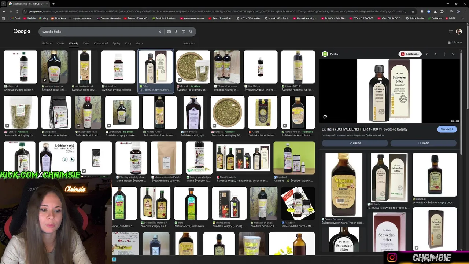
Task: Show the previous image in the preview panel
Action: (x=427, y=54)
